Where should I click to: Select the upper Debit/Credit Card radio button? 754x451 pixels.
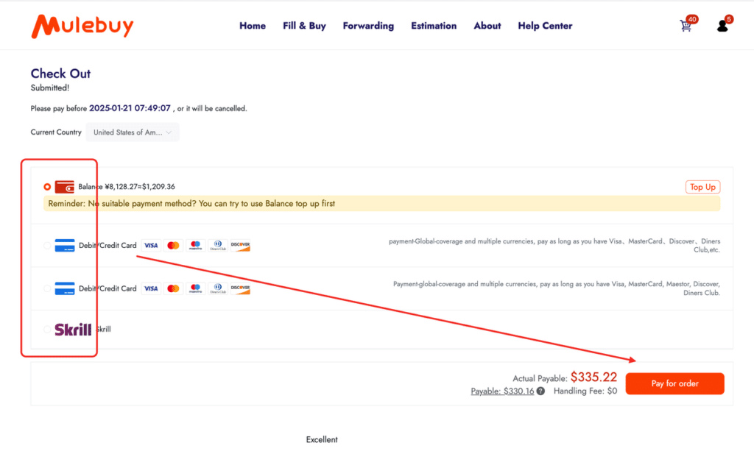tap(47, 246)
